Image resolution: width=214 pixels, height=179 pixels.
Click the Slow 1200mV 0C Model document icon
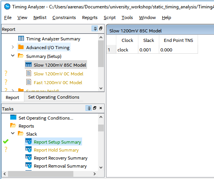(29, 73)
